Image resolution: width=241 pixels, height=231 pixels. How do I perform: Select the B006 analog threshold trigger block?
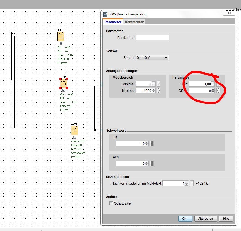(75, 130)
